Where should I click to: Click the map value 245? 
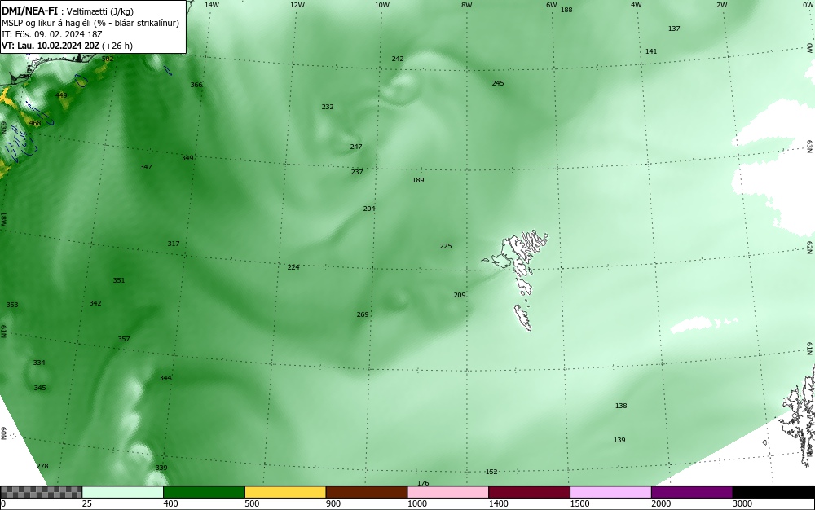(498, 83)
